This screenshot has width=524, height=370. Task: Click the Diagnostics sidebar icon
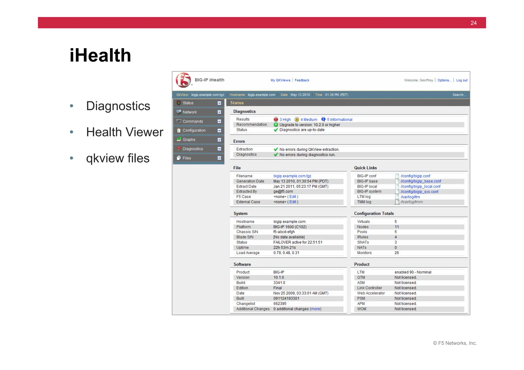pos(179,149)
